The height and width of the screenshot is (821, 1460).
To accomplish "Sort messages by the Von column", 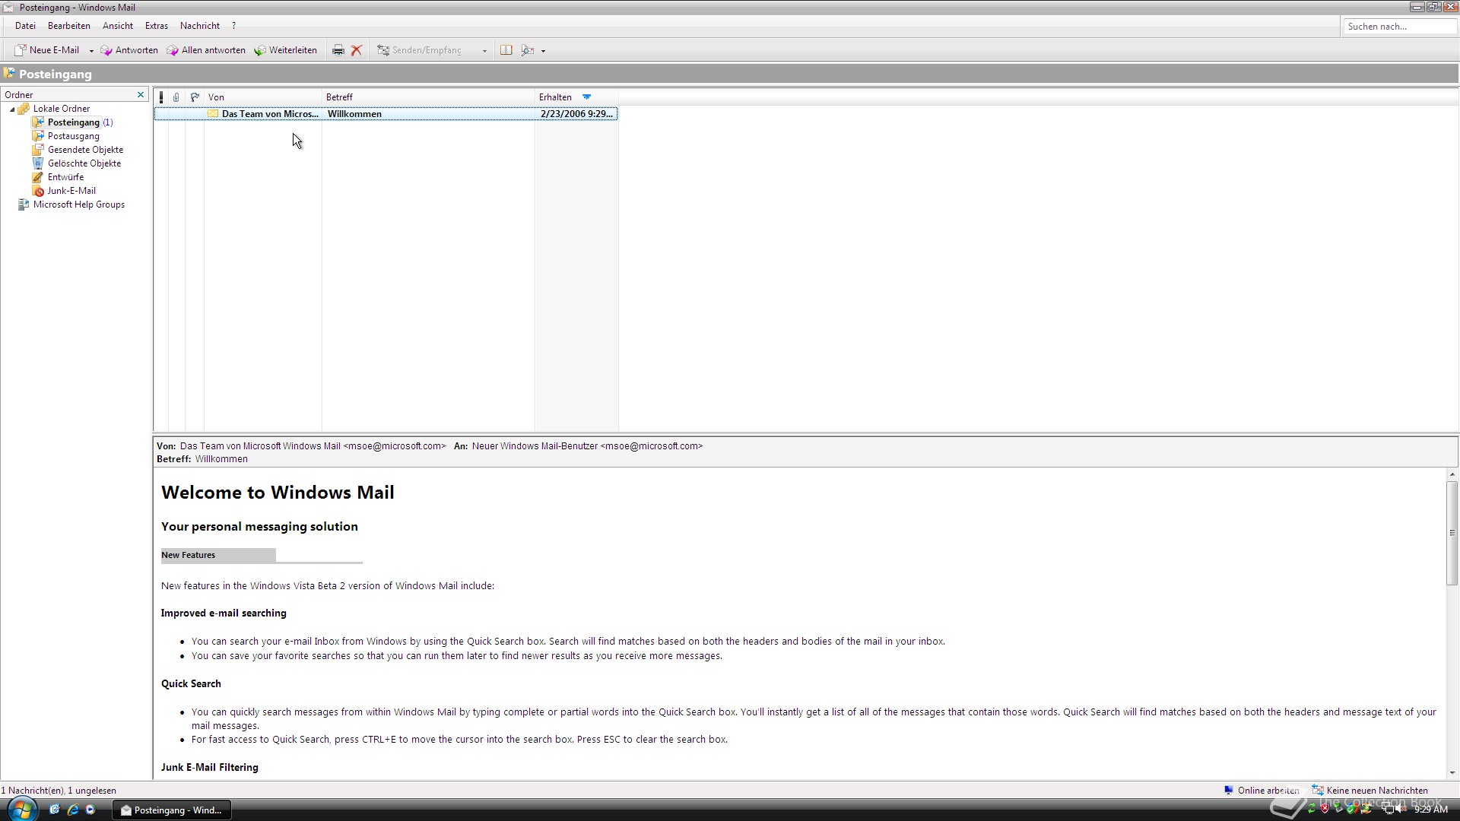I will (x=263, y=97).
